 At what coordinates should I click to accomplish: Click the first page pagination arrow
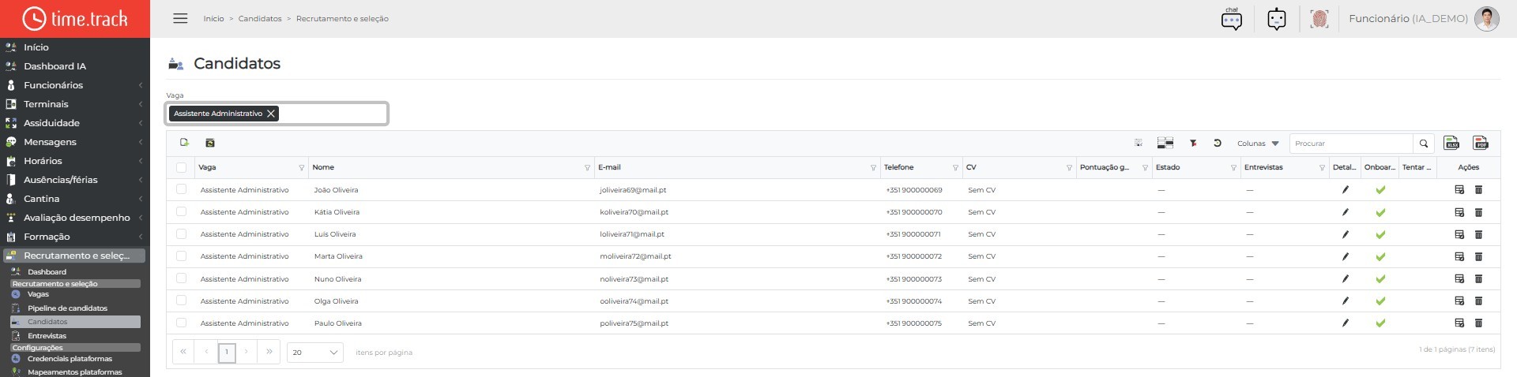tap(183, 352)
